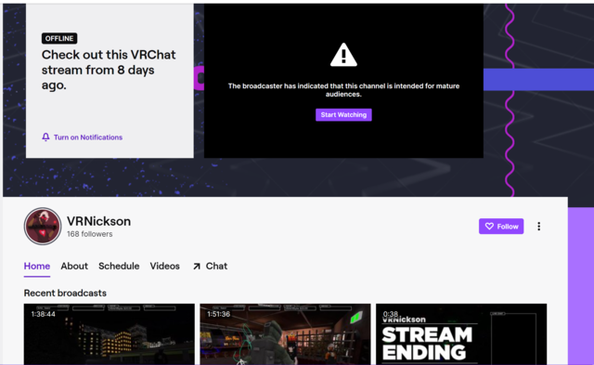Click the pop-out arrow icon beside Chat
Image resolution: width=594 pixels, height=365 pixels.
(x=196, y=267)
